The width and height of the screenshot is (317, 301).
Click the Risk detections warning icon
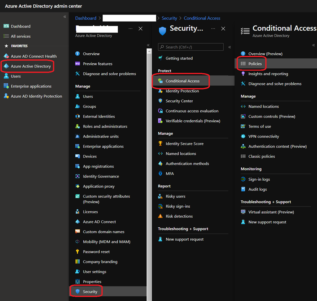pos(160,216)
